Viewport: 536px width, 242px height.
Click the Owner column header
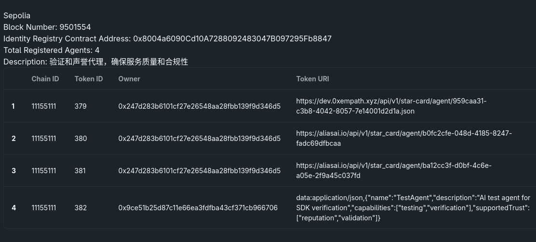[x=129, y=79]
